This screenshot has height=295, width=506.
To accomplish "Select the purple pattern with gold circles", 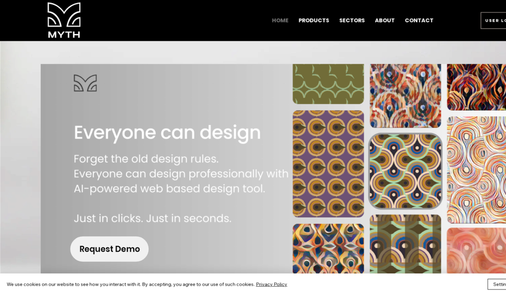I will [328, 163].
